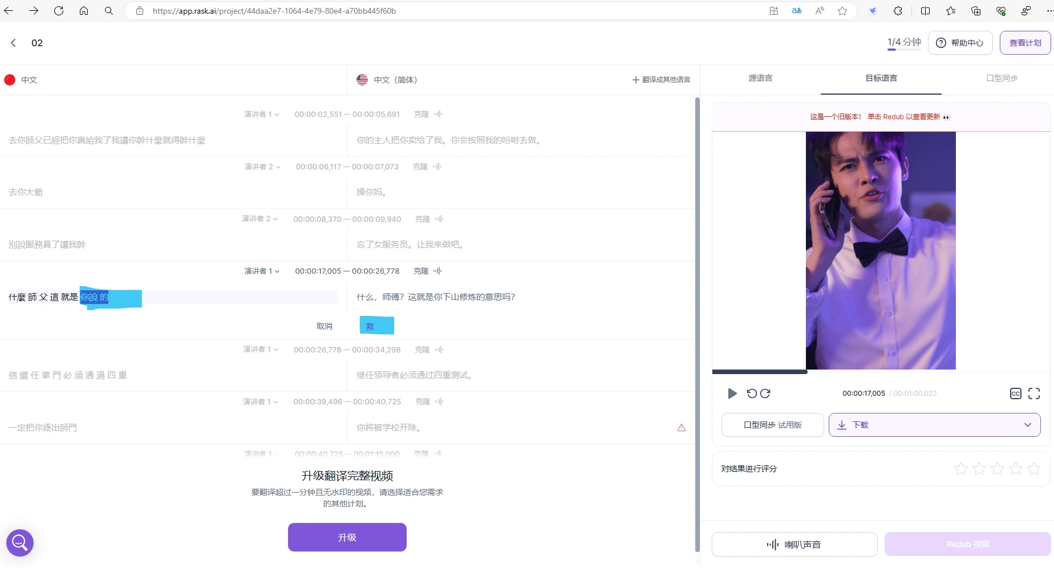Click voice clone waveform icon at 00:00:39,496

(x=439, y=401)
